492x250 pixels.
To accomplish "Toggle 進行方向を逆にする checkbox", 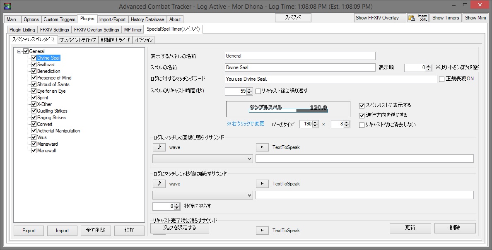I will pos(362,115).
